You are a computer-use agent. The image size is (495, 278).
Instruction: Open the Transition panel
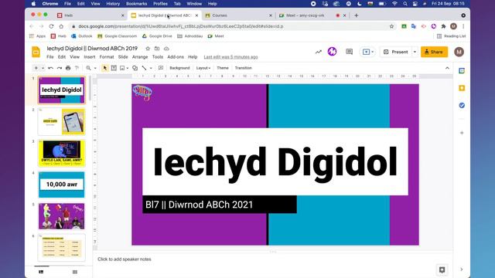pyautogui.click(x=244, y=68)
